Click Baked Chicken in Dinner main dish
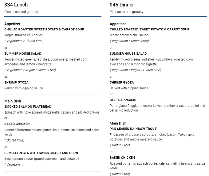 pyautogui.click(x=122, y=158)
